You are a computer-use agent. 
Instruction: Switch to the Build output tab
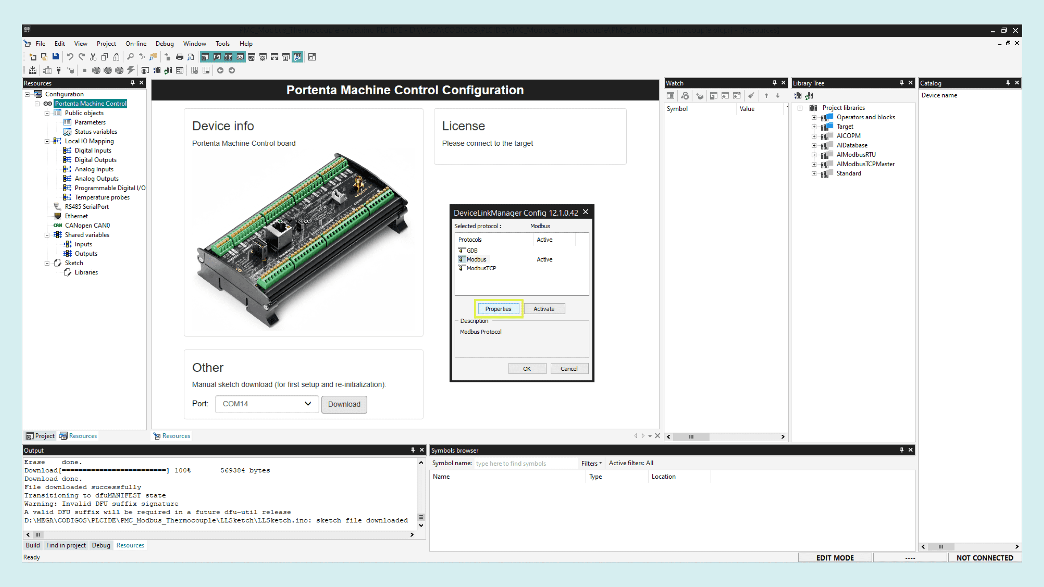coord(33,545)
